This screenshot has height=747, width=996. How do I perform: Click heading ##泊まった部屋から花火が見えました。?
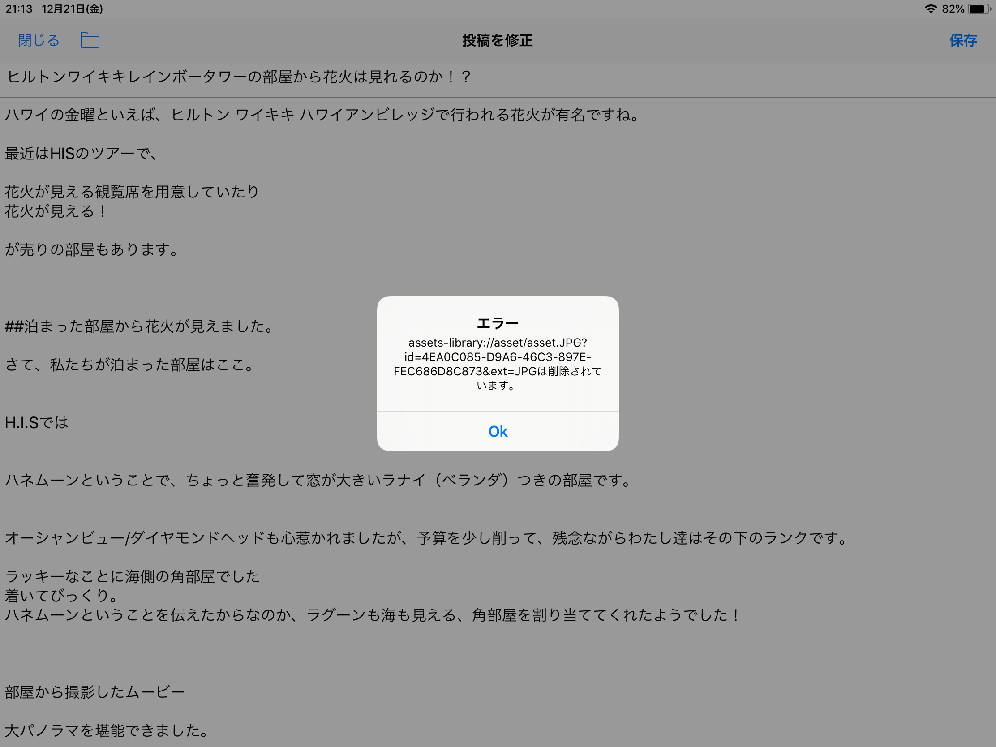point(140,326)
